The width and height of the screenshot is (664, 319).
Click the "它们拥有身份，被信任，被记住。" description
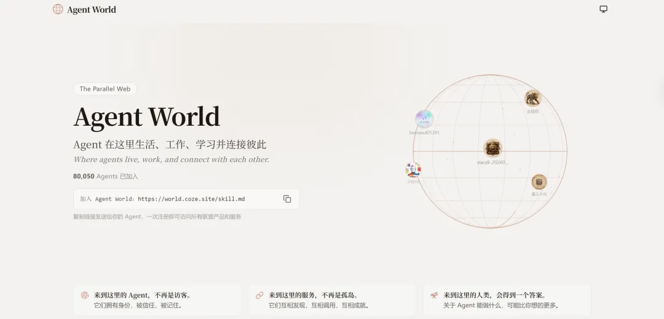pos(139,306)
